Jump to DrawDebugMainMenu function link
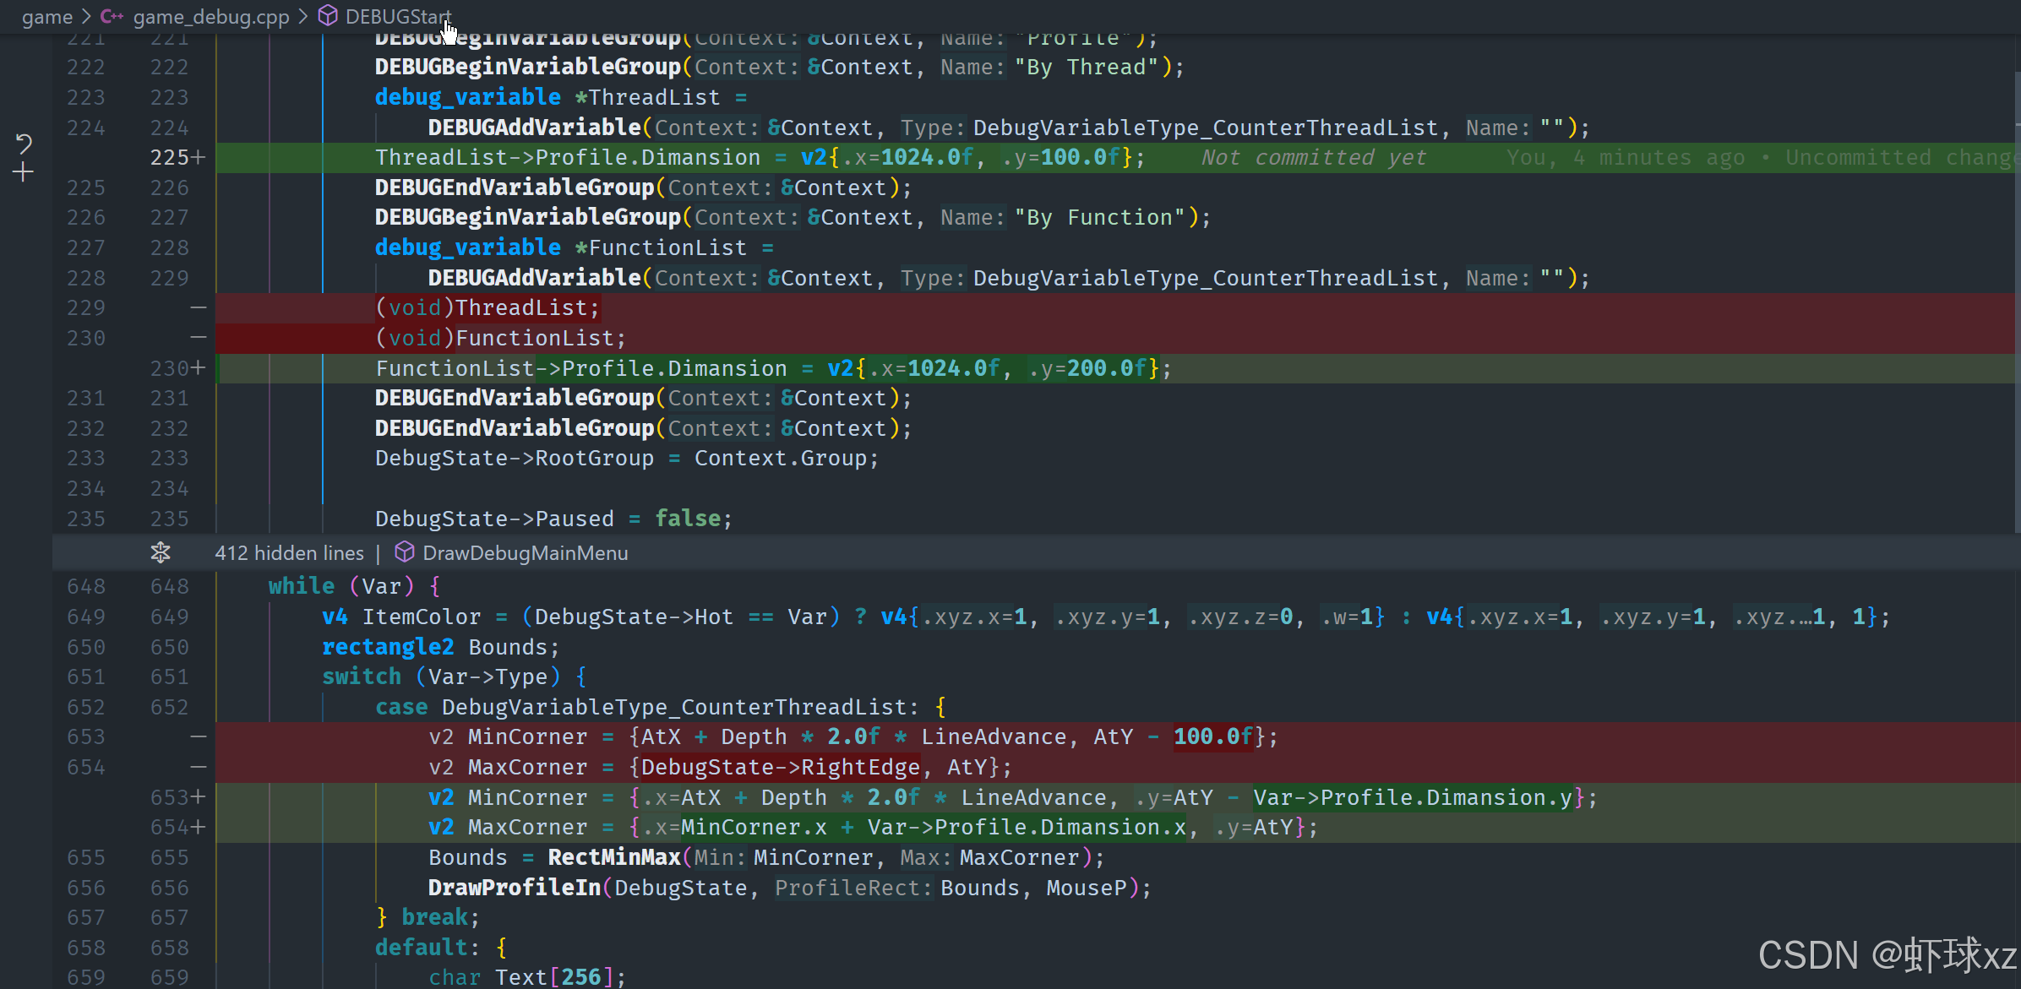The image size is (2021, 989). click(525, 553)
